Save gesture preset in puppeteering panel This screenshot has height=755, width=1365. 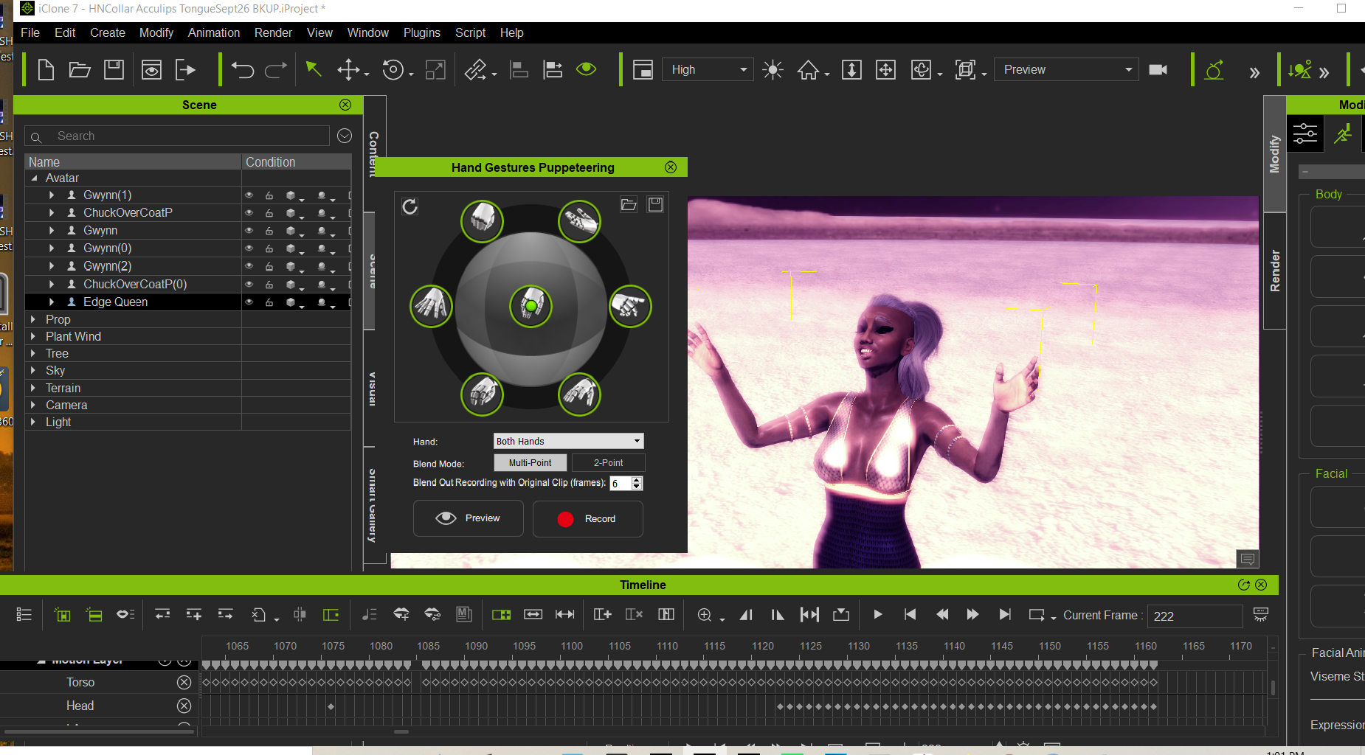coord(655,204)
